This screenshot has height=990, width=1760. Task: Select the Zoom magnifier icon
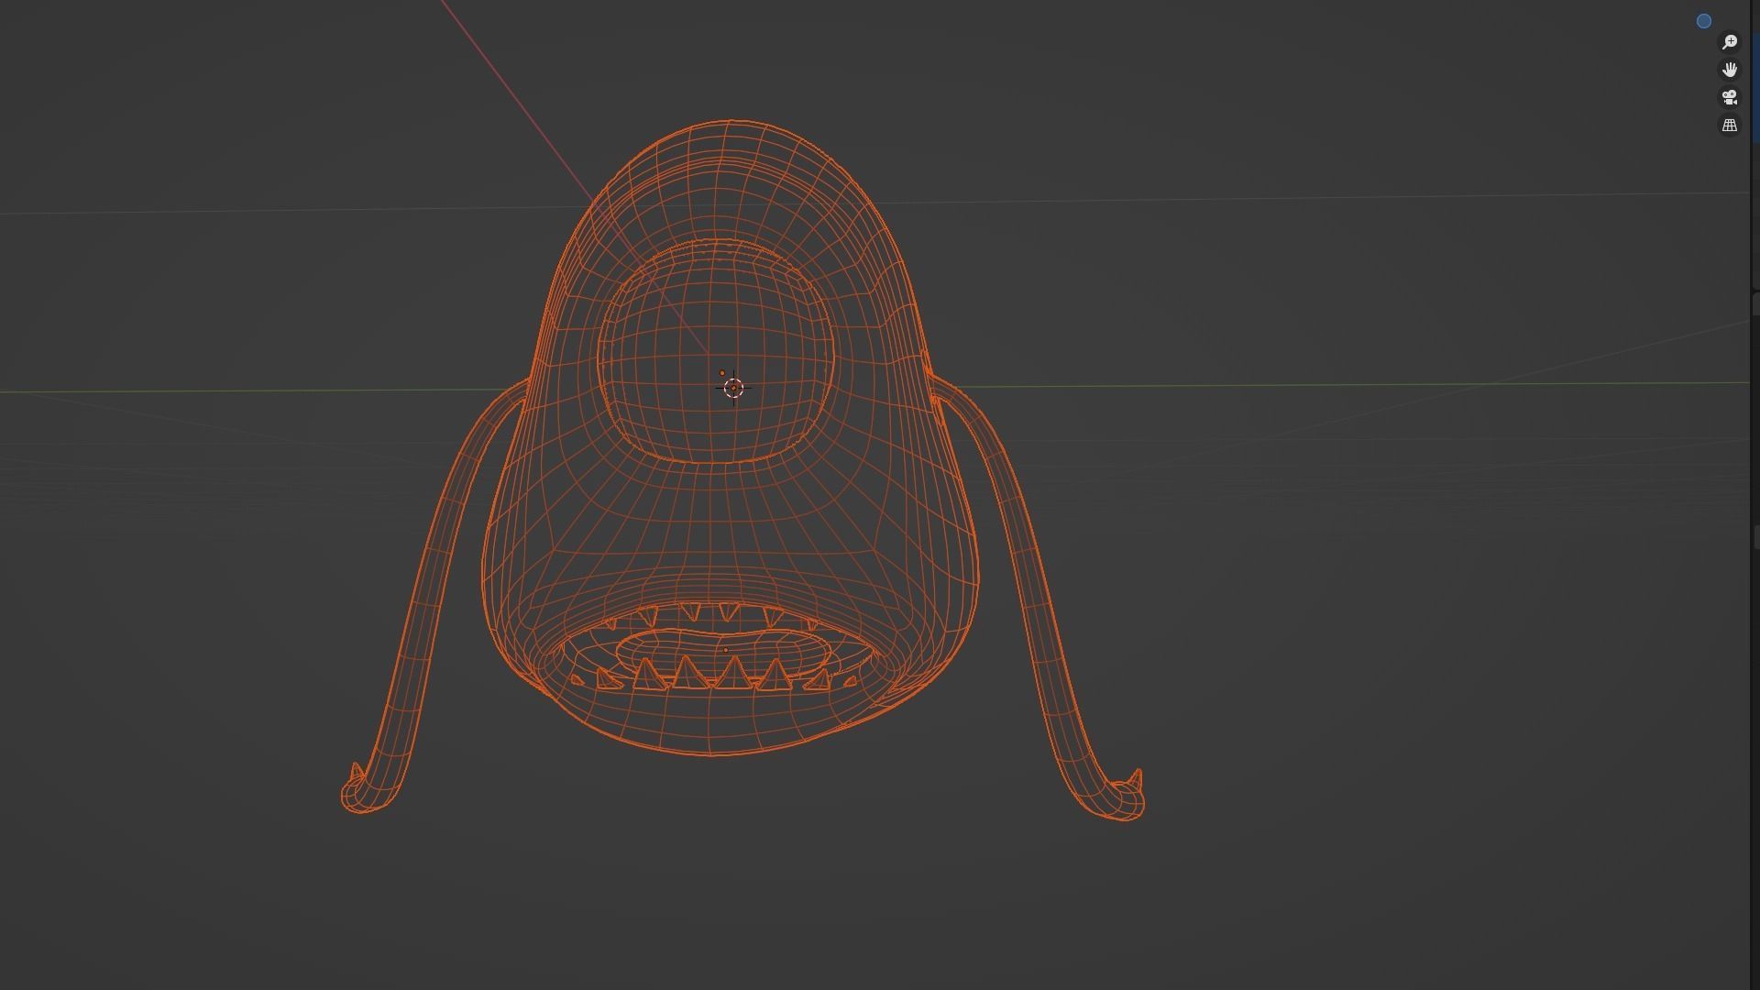click(x=1730, y=41)
